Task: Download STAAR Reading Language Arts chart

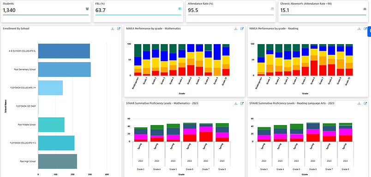Action: [x=359, y=103]
